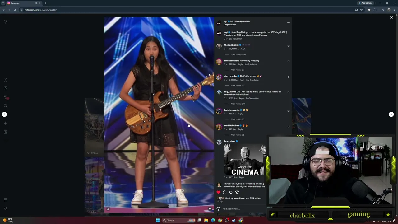Expand View replies (5) under alex__maybe
Viewport: 398px width, 224px height.
238,85
